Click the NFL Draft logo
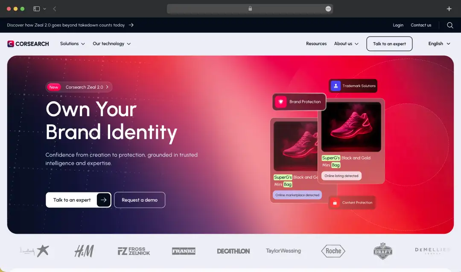Screen dimensions: 461x272 coord(383,251)
